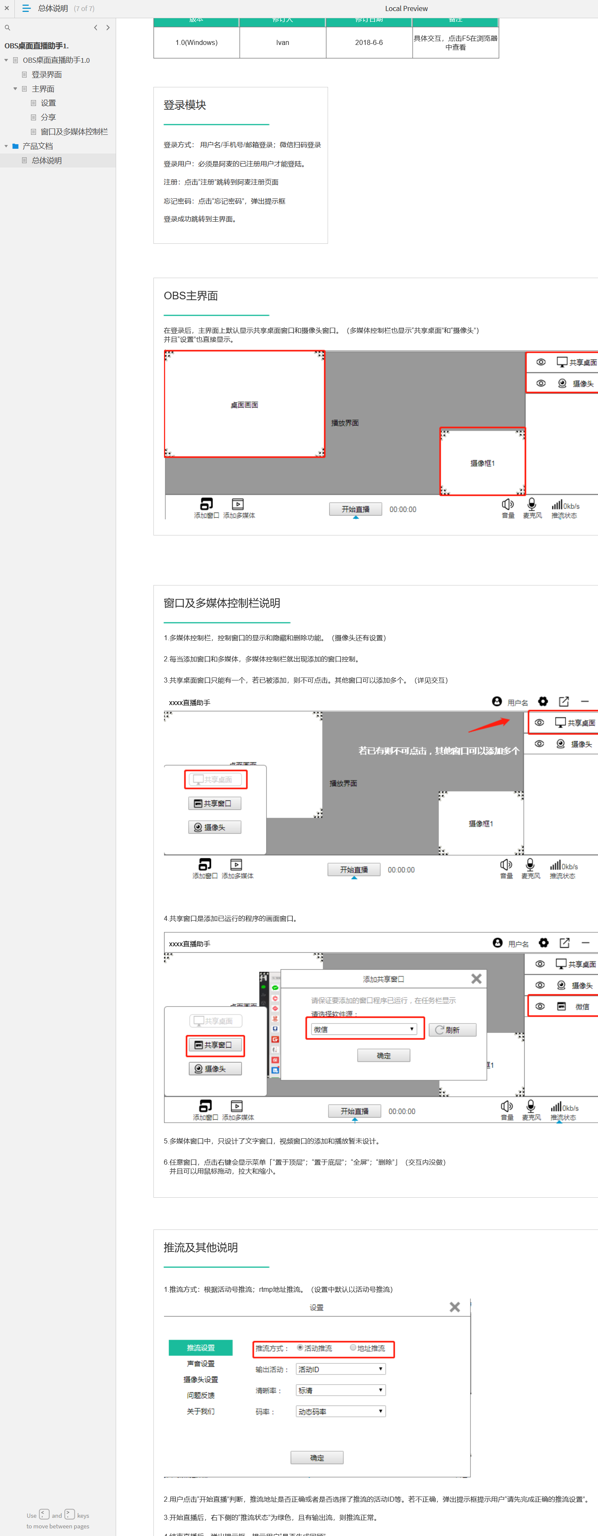Open the 码率 动态码率 dropdown
598x1536 pixels.
(x=340, y=1411)
